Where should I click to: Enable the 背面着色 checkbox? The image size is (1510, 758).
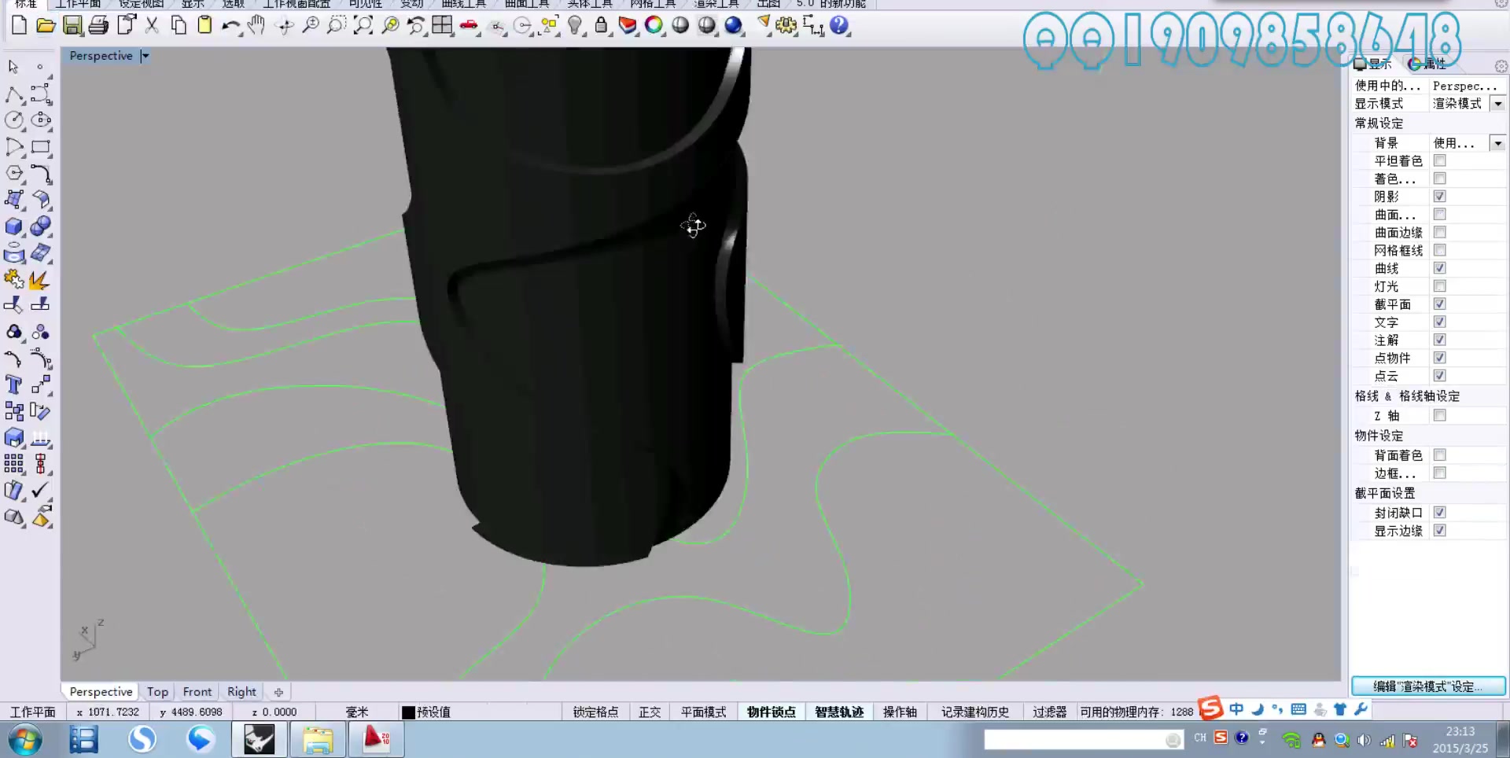coord(1439,454)
